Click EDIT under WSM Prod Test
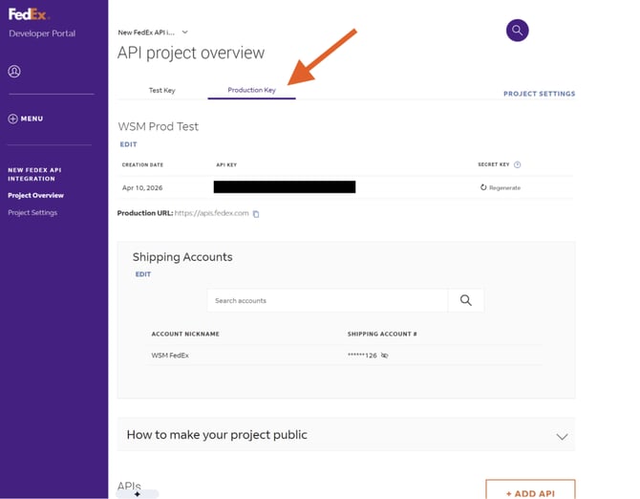Image resolution: width=640 pixels, height=499 pixels. coord(129,144)
